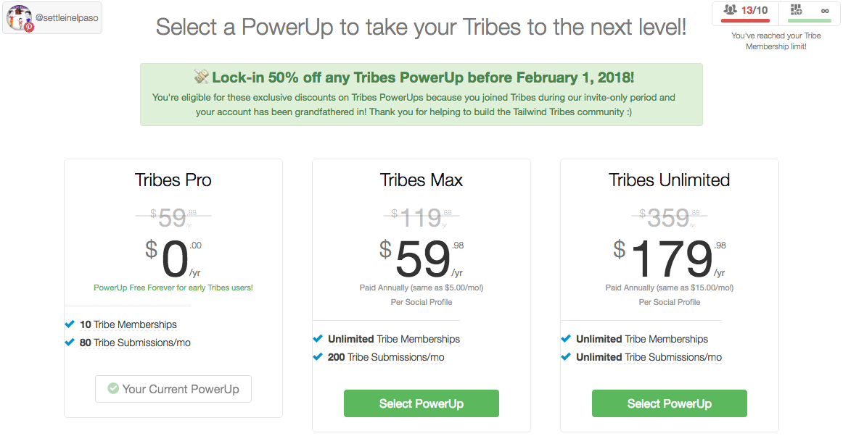Click the infinity symbol for submissions
The width and height of the screenshot is (843, 436).
coord(824,11)
